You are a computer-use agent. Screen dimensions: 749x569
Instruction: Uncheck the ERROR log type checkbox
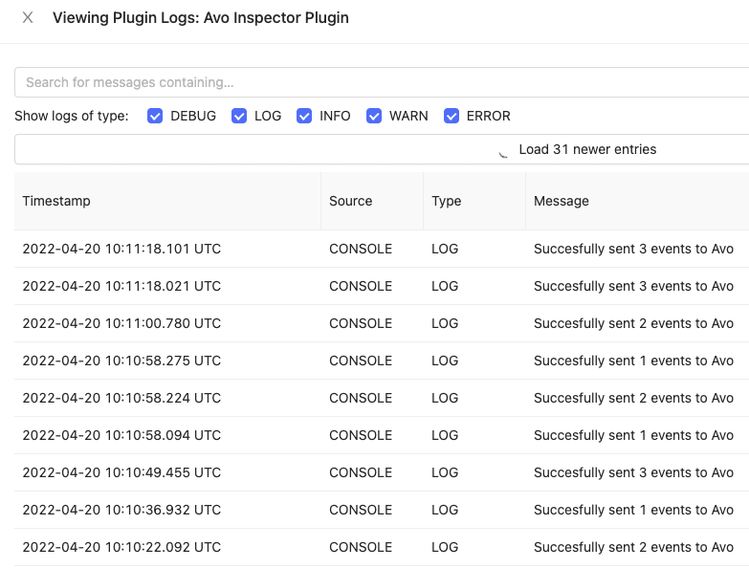(x=450, y=116)
